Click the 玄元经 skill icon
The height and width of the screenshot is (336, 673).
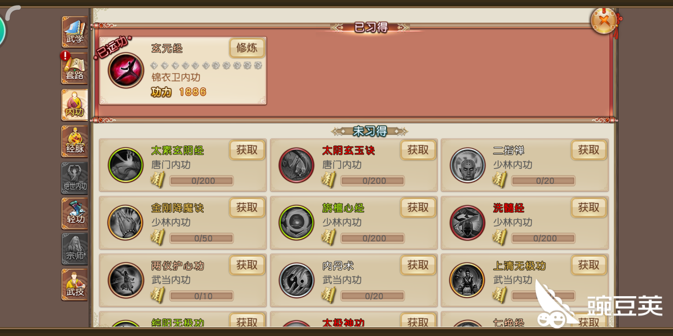(126, 70)
